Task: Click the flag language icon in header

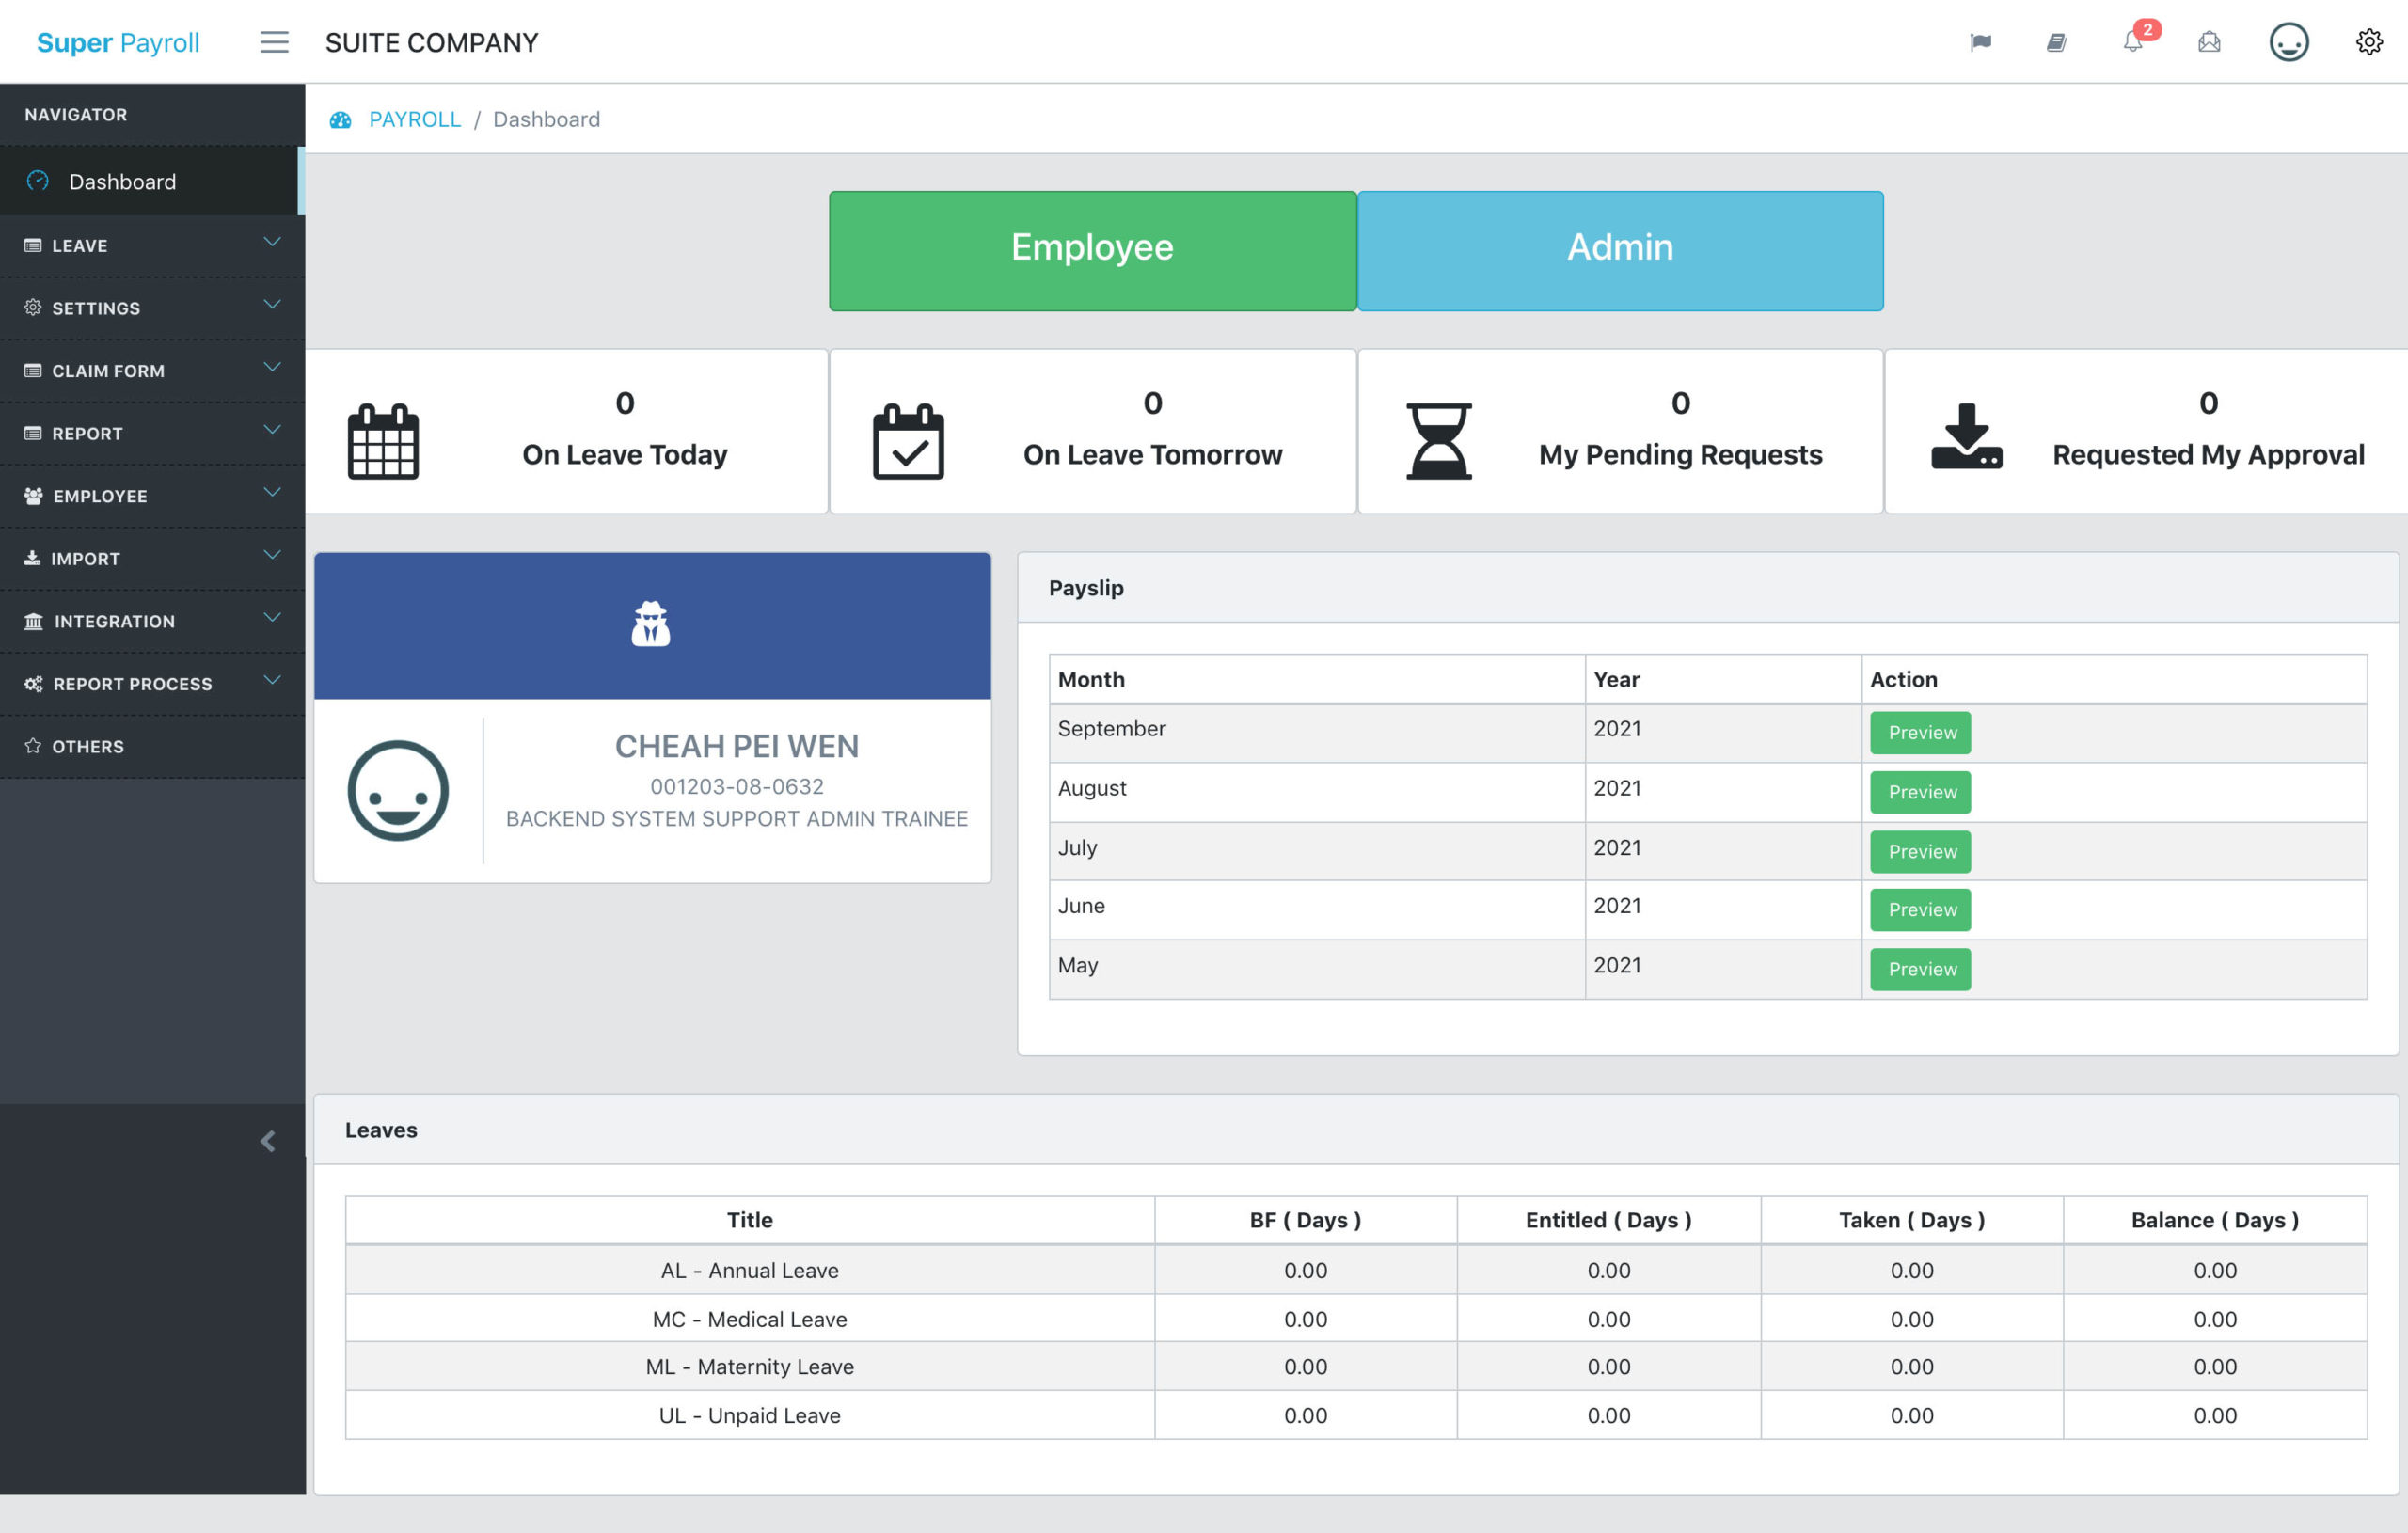Action: tap(1981, 42)
